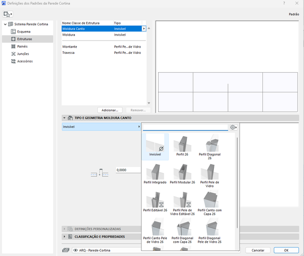Screen dimensions: 304x256
Task: Click the frame offset geometry icon
Action: (x=100, y=173)
